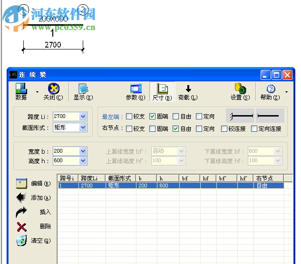Check 右节点 铰支 checkbox
The width and height of the screenshot is (301, 264).
(129, 128)
